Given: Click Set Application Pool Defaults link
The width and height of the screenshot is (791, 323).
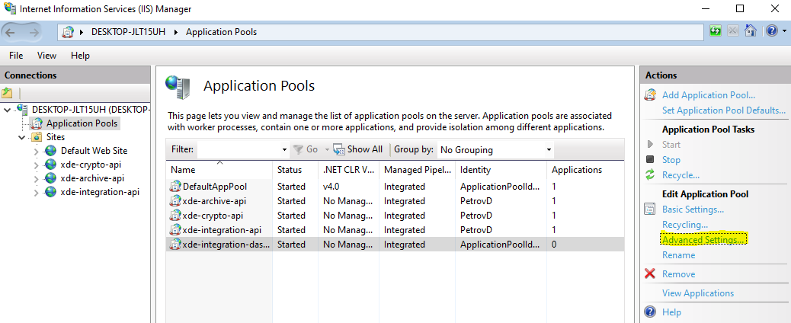Looking at the screenshot, I should (724, 110).
